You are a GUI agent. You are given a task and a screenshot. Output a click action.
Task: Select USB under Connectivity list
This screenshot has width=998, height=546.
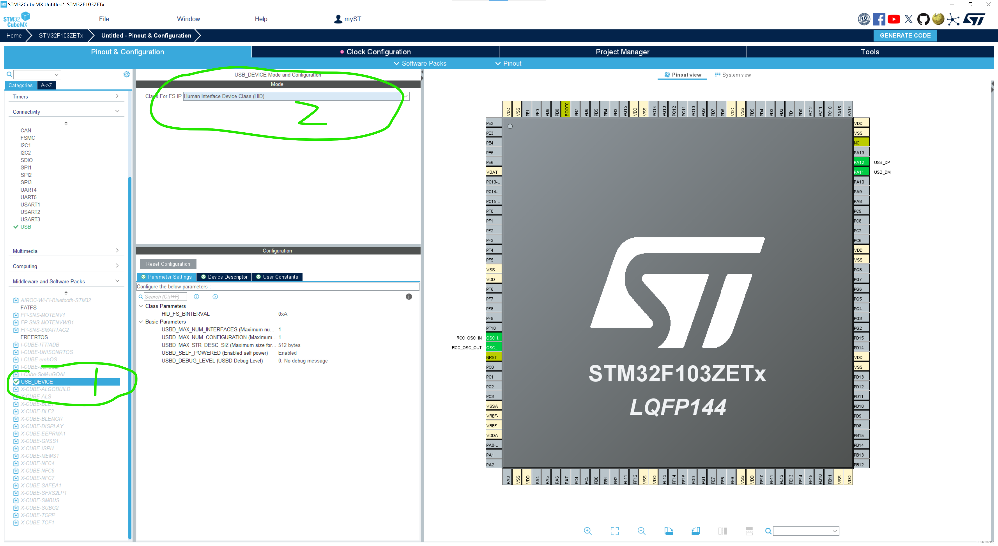[x=25, y=227]
